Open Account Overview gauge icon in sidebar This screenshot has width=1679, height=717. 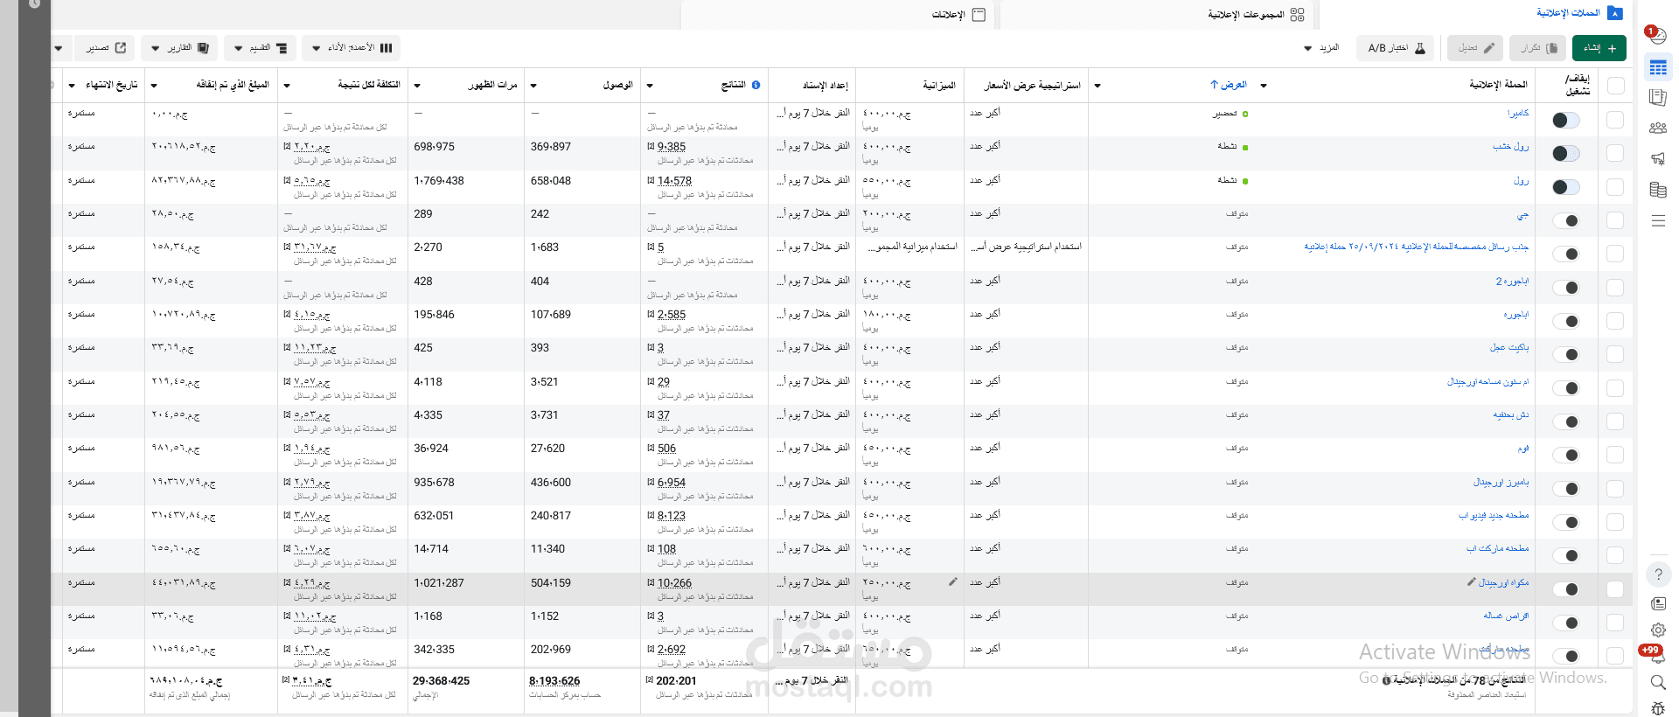coord(1657,36)
